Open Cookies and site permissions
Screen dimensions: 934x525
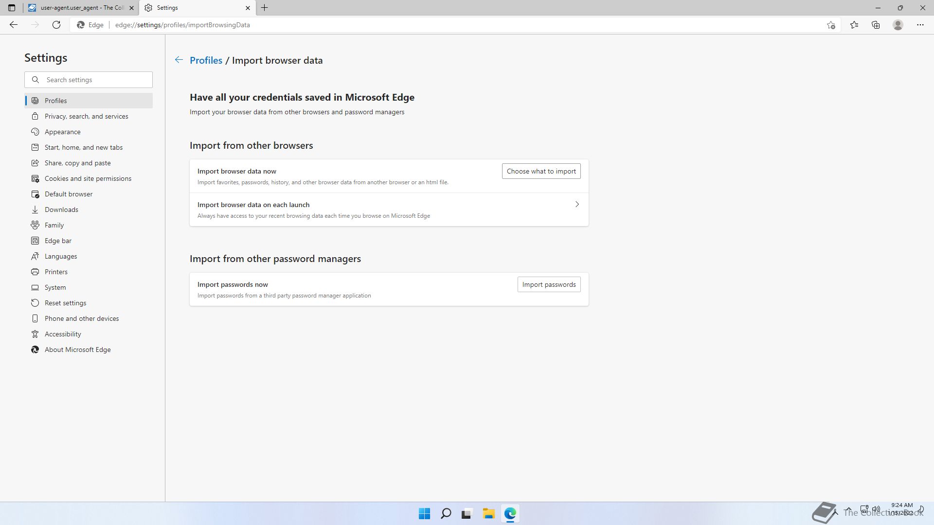click(89, 178)
